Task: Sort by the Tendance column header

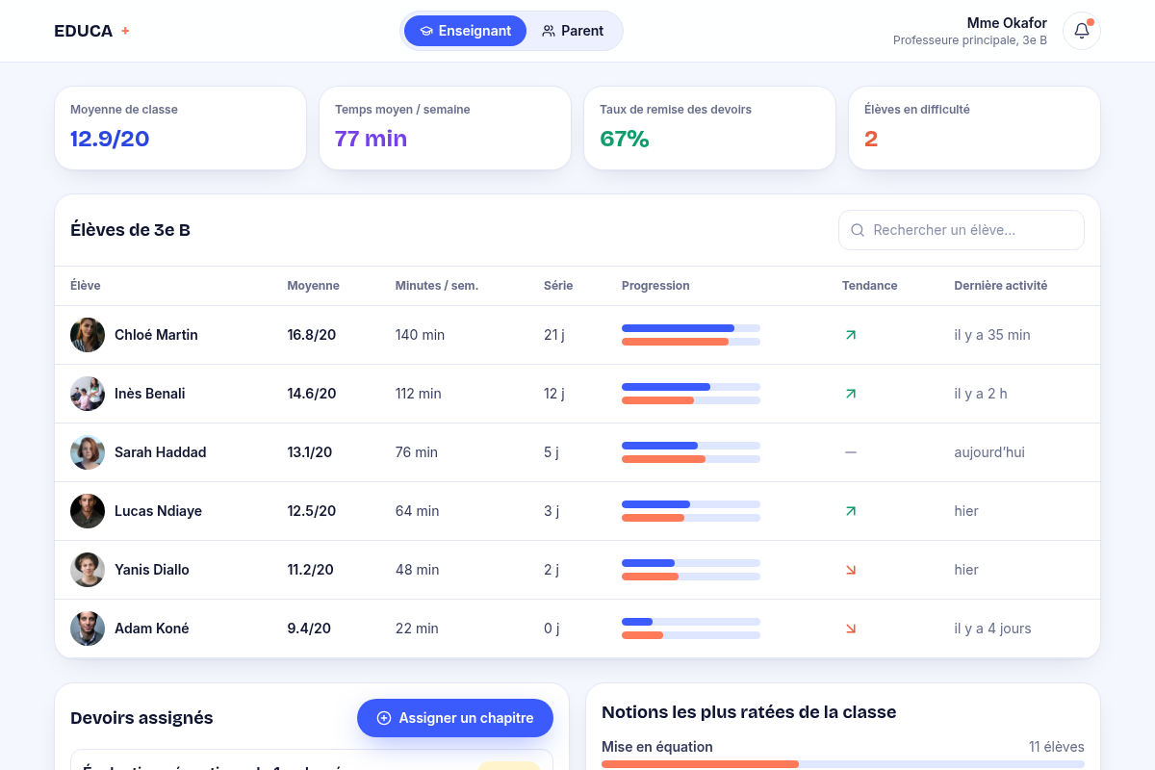Action: 870,286
